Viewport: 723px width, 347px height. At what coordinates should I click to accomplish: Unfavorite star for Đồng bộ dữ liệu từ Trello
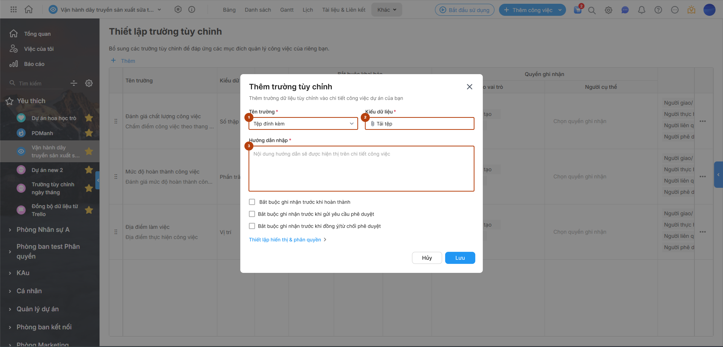coord(89,210)
